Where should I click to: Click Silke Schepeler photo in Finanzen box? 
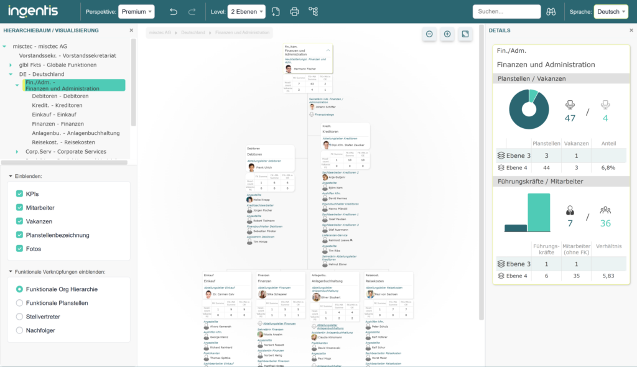pos(263,294)
